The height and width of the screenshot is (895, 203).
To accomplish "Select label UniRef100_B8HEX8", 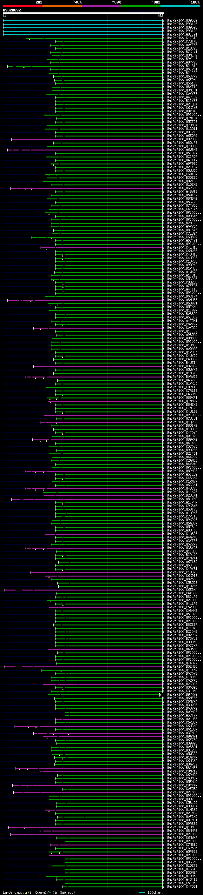I will tap(182, 404).
